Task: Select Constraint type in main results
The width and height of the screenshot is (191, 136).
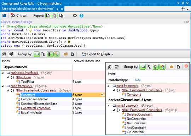Action: (28, 95)
